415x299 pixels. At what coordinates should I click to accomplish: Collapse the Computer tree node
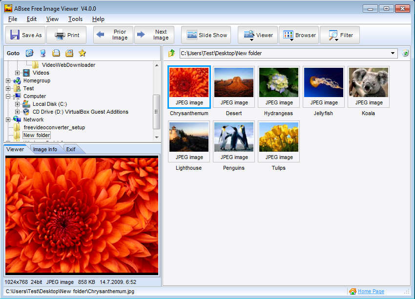pos(8,96)
